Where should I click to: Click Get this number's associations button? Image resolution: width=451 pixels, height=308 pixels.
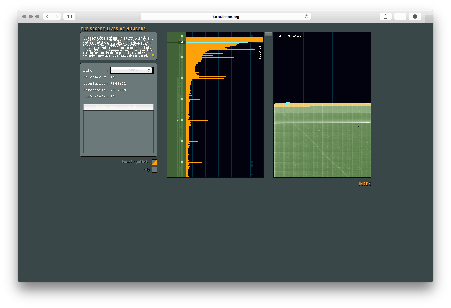tap(118, 107)
